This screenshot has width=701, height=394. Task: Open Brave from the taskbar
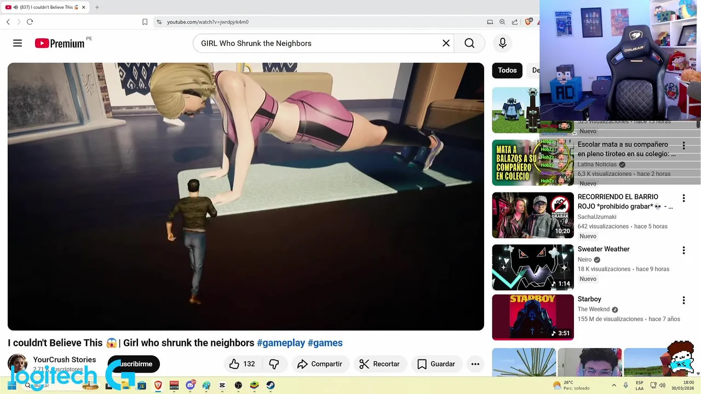158,385
